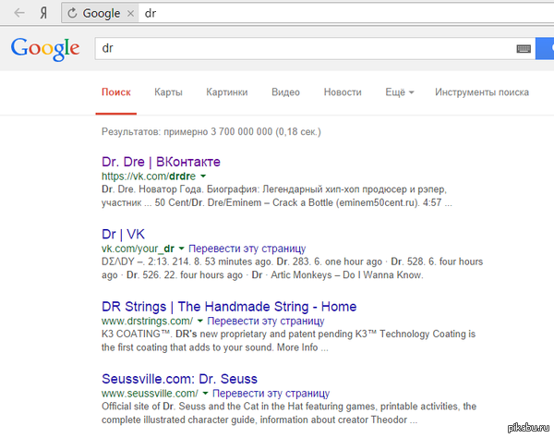The height and width of the screenshot is (438, 554).
Task: Open the Новости search tab
Action: 343,92
